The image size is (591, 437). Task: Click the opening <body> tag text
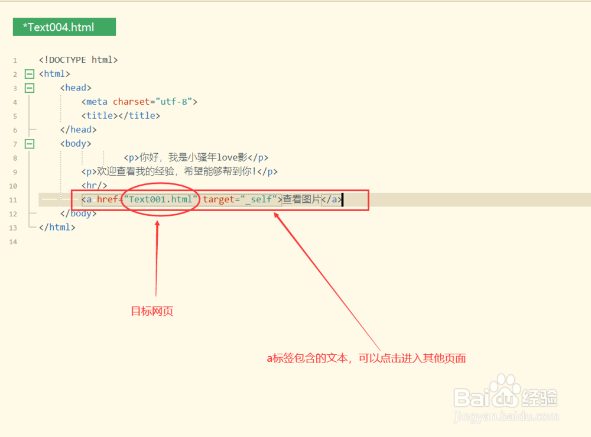(76, 144)
